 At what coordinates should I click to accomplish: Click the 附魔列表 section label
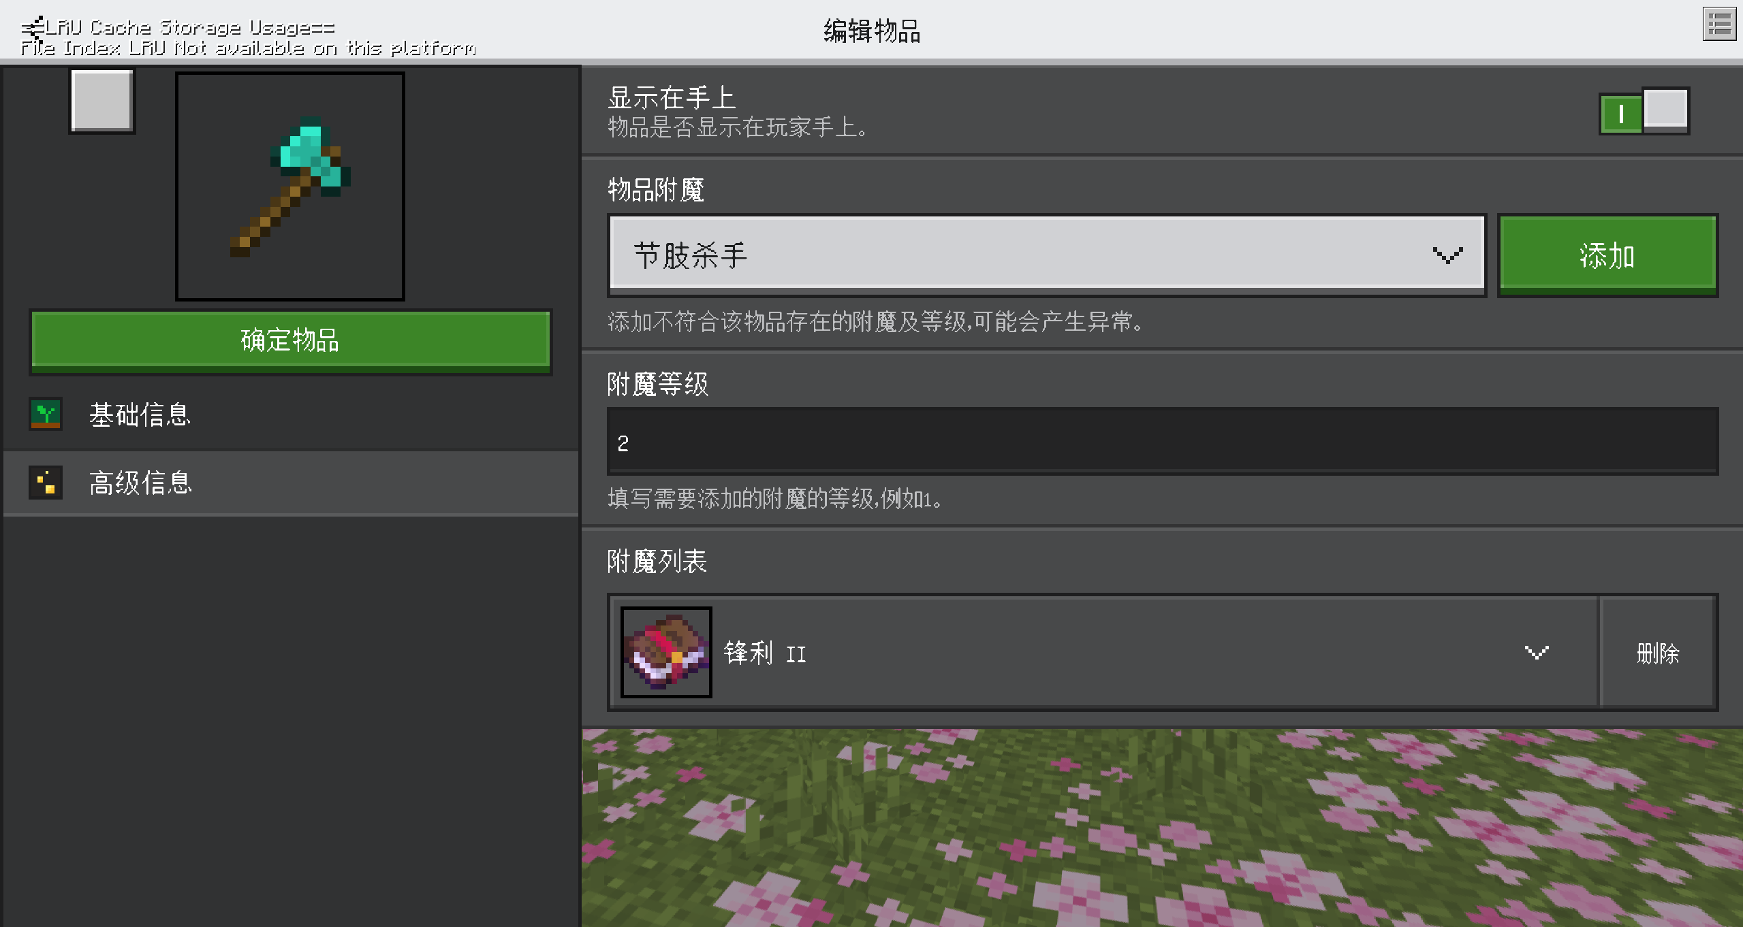click(657, 562)
